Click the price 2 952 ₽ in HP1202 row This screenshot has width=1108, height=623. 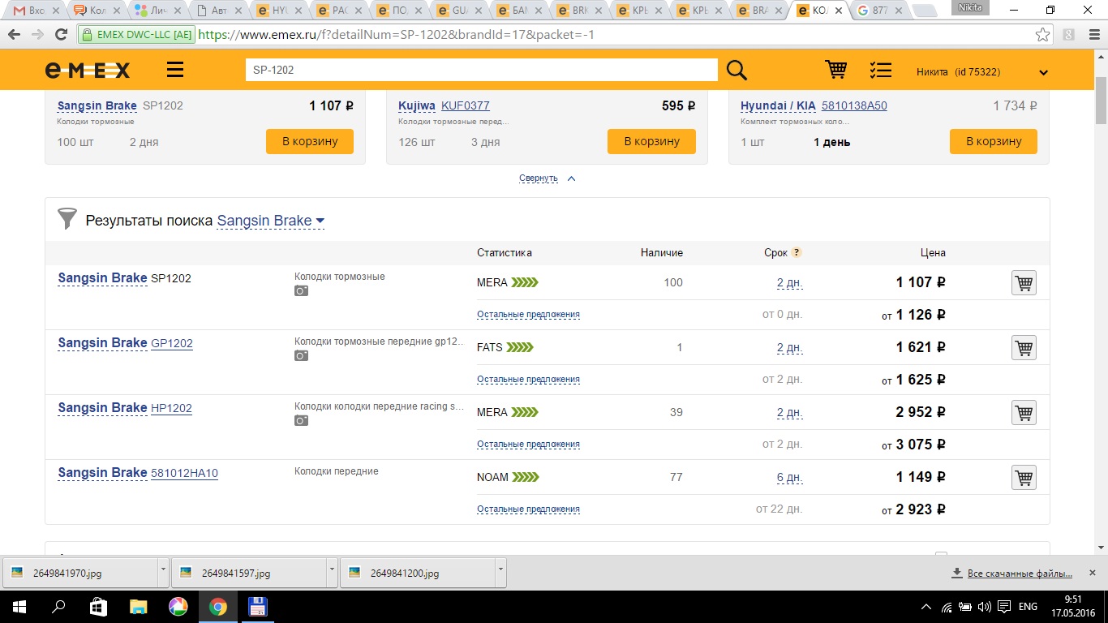click(x=921, y=412)
